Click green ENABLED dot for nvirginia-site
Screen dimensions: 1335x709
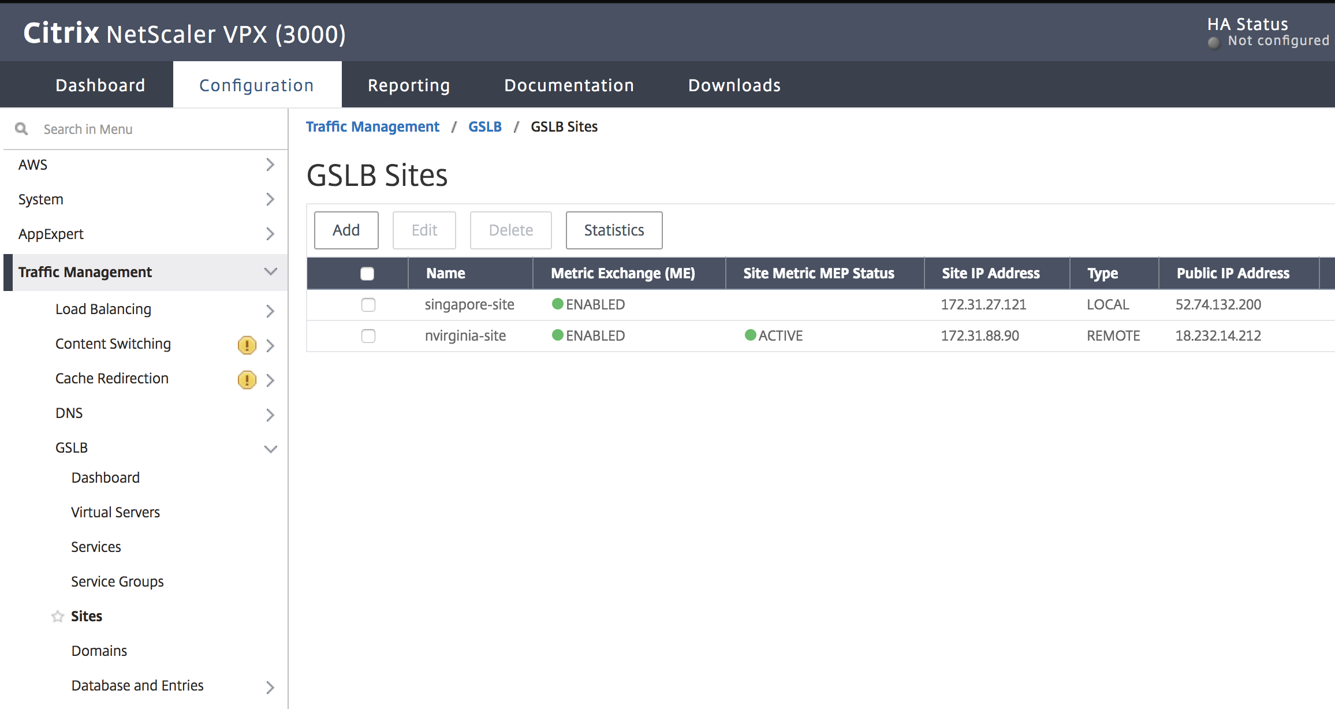click(557, 335)
